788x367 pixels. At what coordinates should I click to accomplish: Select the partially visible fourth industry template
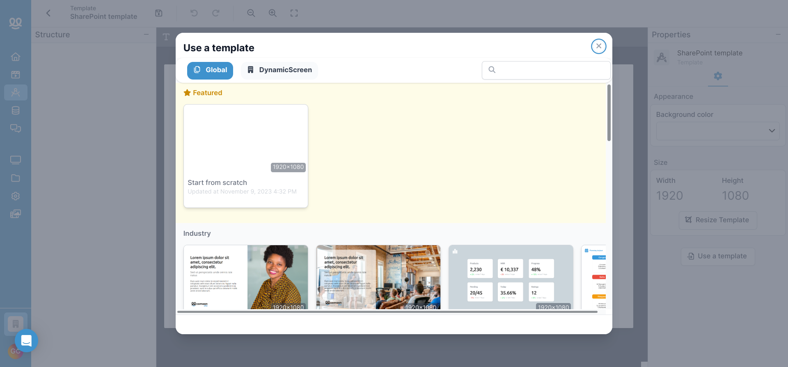pyautogui.click(x=593, y=277)
